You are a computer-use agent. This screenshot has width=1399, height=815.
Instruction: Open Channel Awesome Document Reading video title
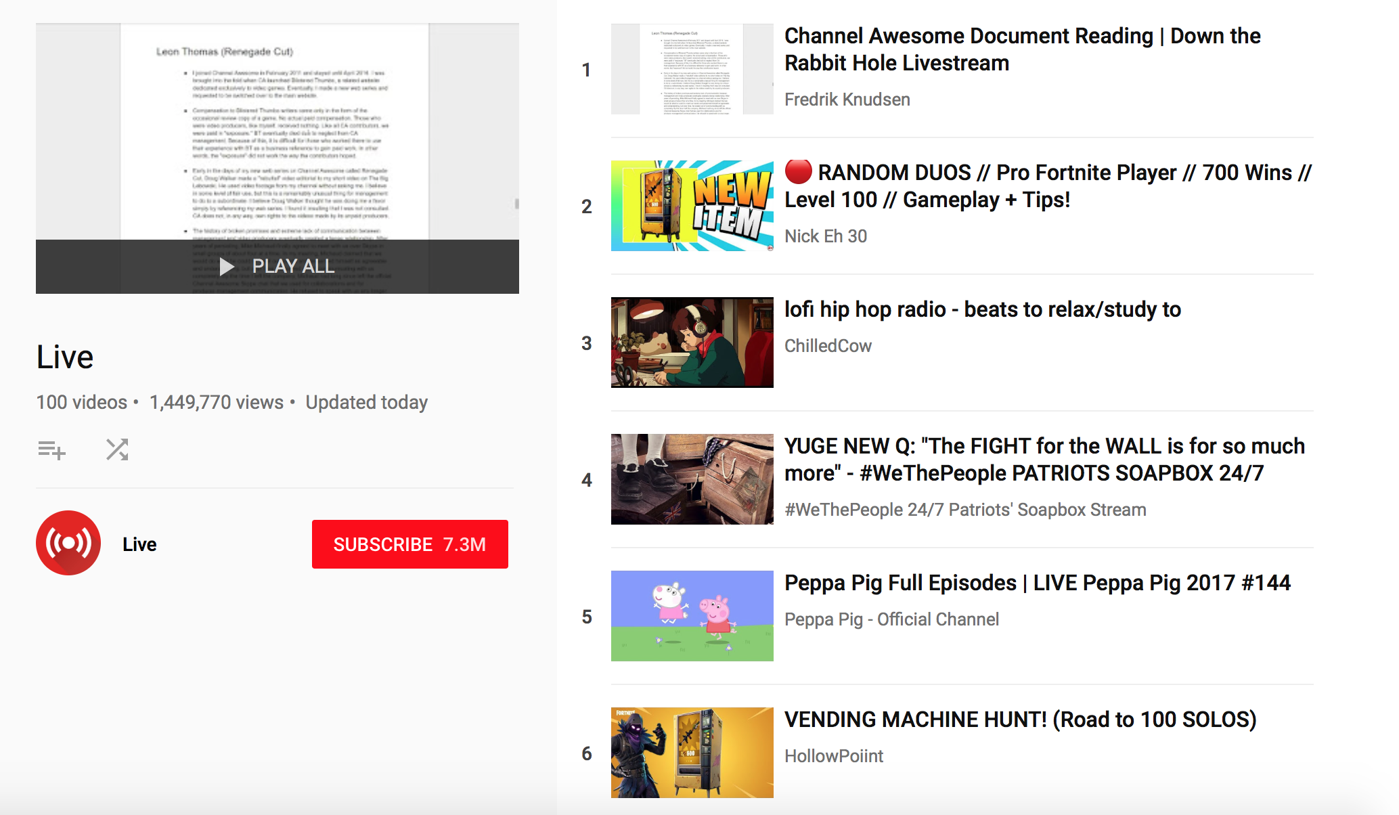1022,49
